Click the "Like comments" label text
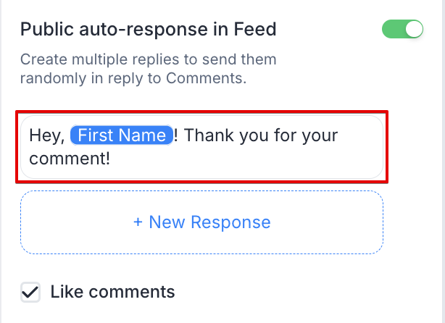 click(112, 293)
